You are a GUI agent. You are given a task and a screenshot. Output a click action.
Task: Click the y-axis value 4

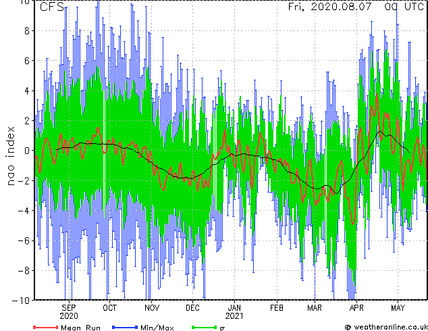(x=27, y=91)
